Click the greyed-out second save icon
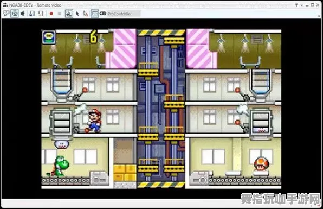 41,14
